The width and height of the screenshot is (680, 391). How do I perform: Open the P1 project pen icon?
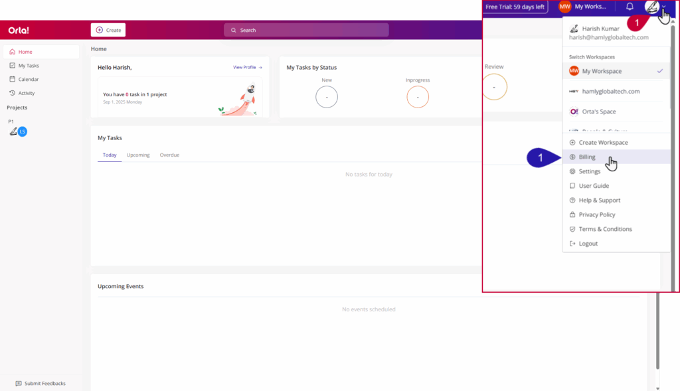(x=13, y=132)
